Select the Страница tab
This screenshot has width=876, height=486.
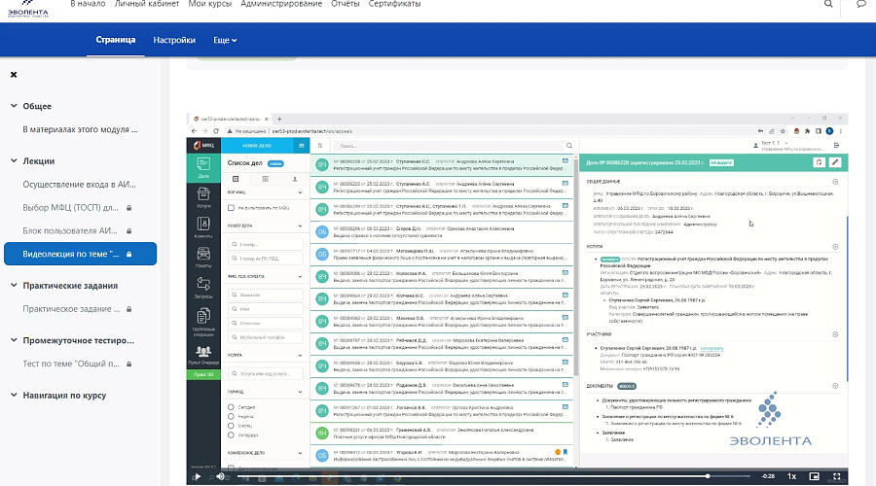116,40
